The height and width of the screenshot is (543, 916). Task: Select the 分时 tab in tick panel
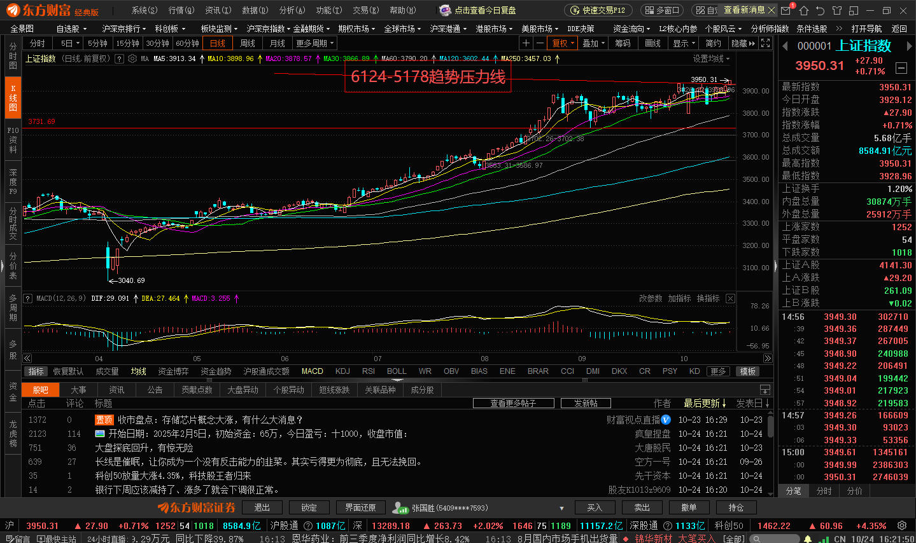[x=824, y=491]
